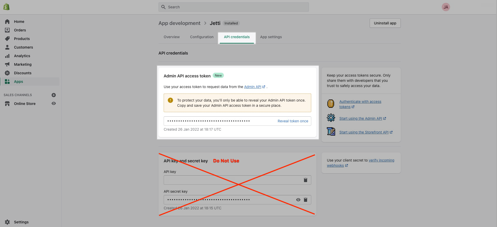Image resolution: width=497 pixels, height=227 pixels.
Task: Click the Orders inbox icon
Action: 7,30
